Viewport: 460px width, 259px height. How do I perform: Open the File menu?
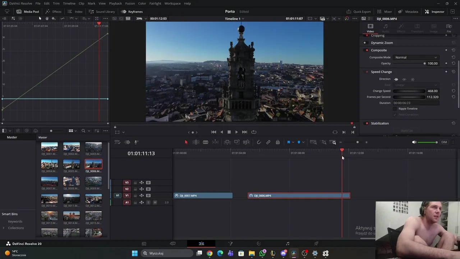coord(38,4)
